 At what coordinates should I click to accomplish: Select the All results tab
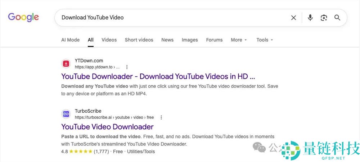tap(91, 40)
